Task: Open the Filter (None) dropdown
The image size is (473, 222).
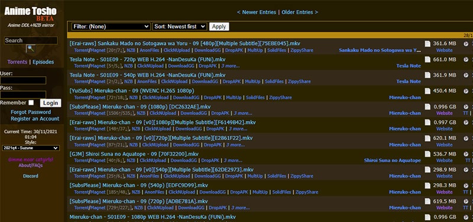Action: (111, 27)
